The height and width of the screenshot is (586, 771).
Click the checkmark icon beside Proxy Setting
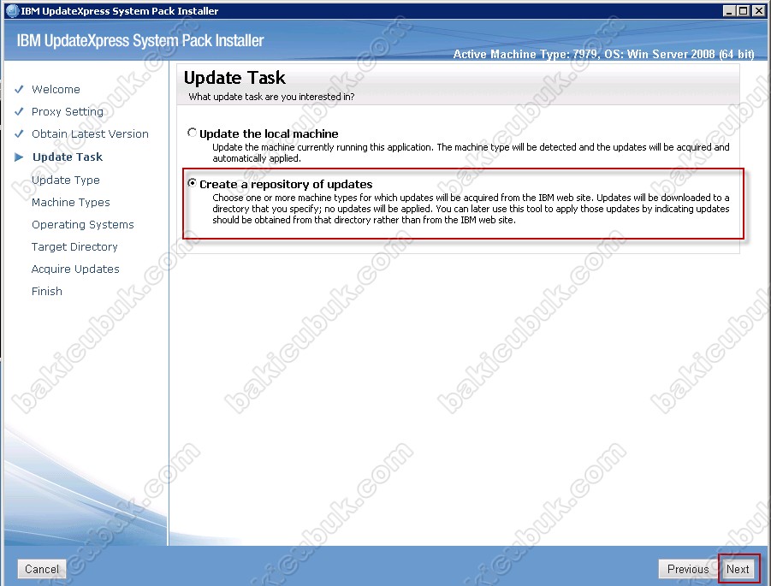19,111
